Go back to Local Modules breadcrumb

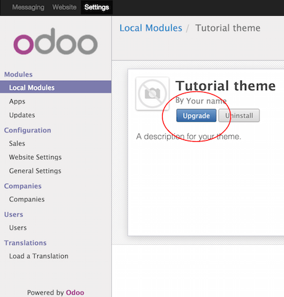pos(151,28)
